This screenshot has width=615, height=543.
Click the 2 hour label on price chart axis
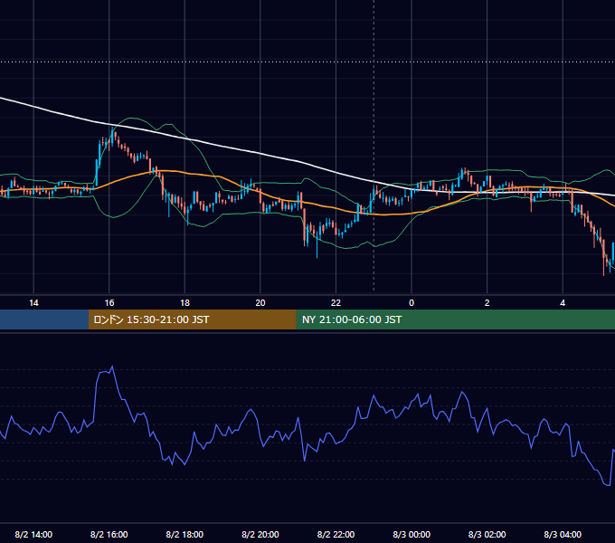coord(487,303)
